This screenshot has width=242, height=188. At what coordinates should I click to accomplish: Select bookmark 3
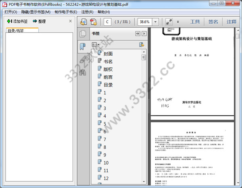105,108
